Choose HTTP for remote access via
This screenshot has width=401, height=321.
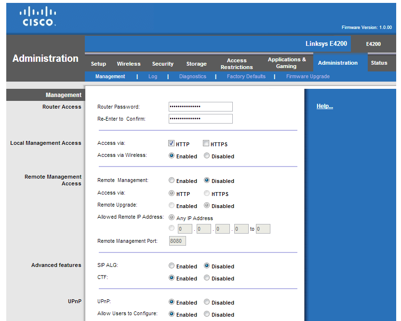[172, 193]
